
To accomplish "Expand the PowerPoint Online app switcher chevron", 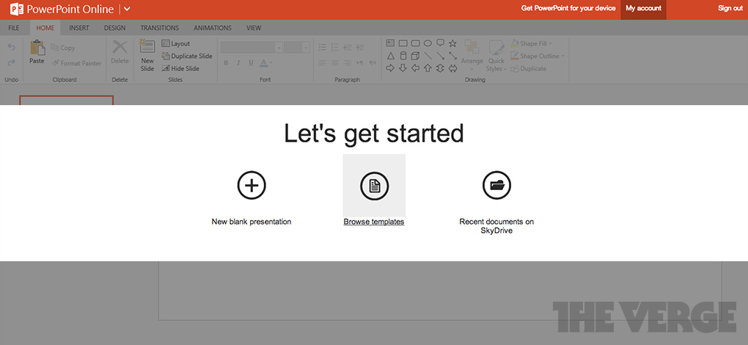I will (127, 9).
